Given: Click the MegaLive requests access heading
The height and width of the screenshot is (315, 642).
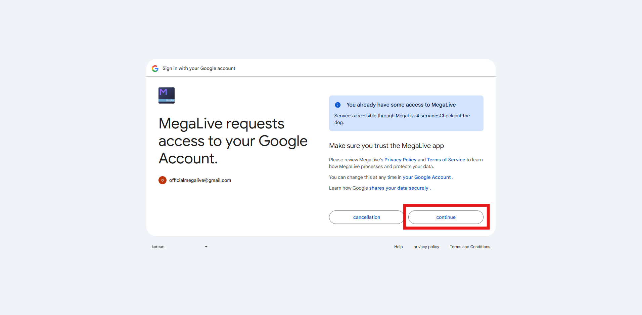Looking at the screenshot, I should point(233,141).
